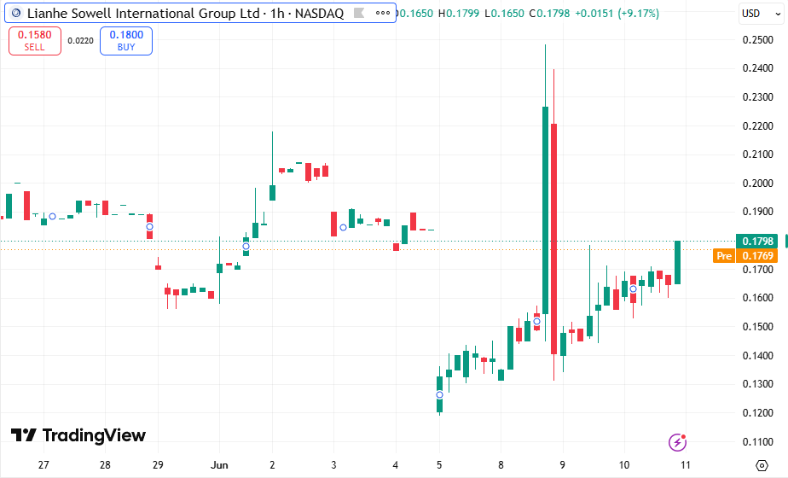Click the L0.1650 low value in legend
788x478 pixels.
pos(504,14)
